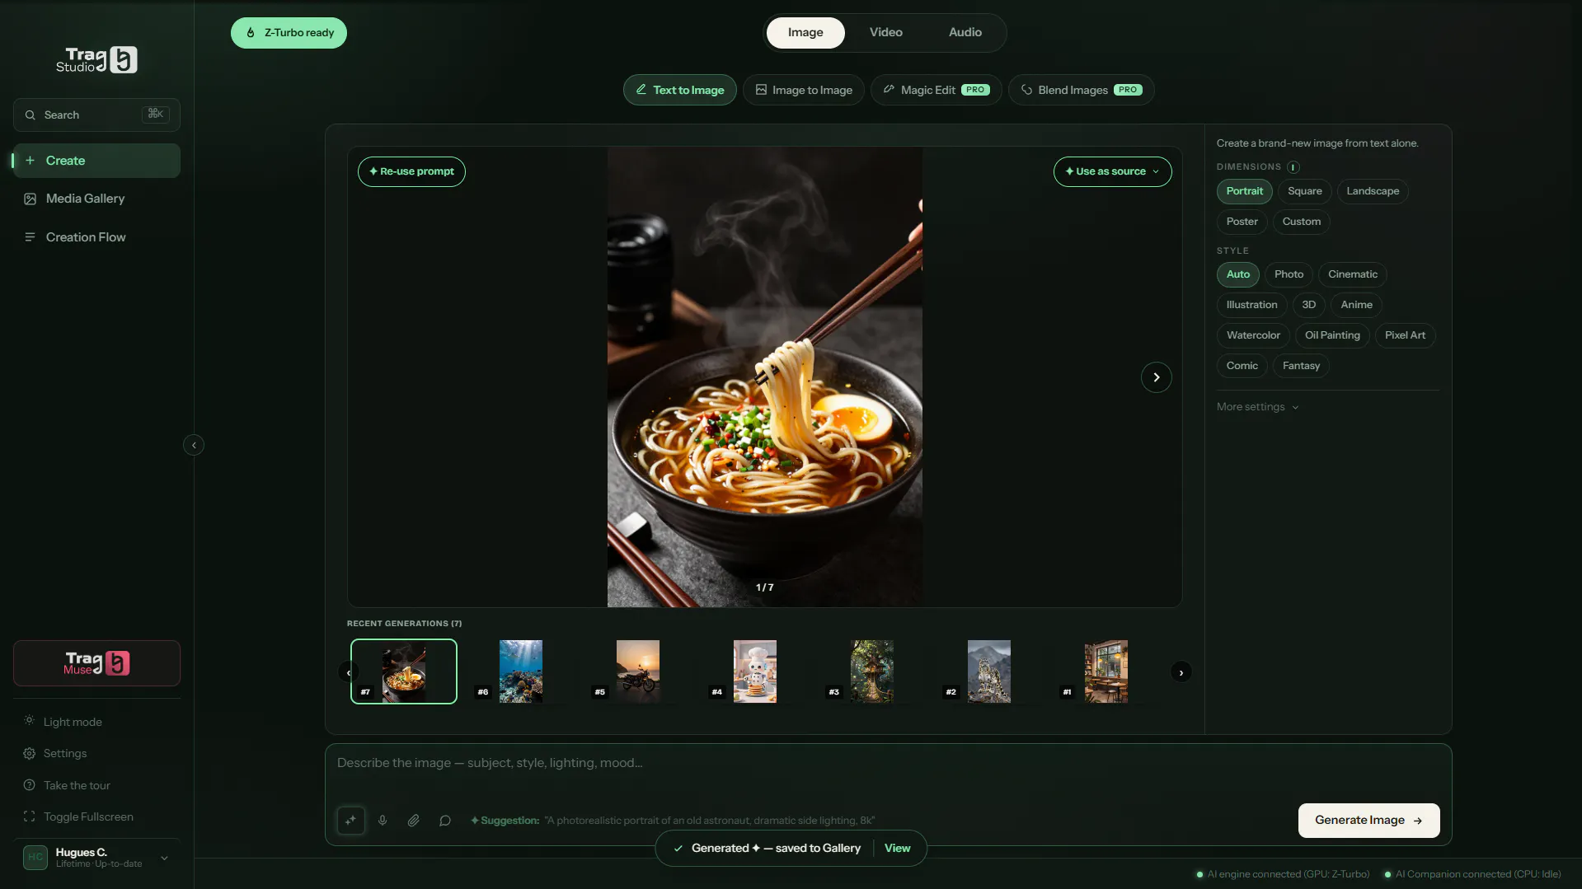Click the search magnifier icon
Viewport: 1582px width, 889px height.
click(31, 115)
